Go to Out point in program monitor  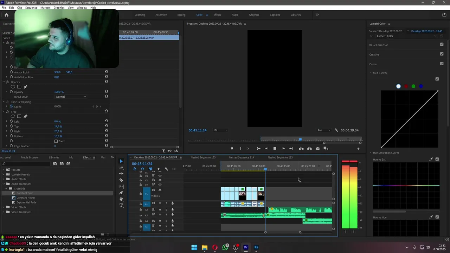291,149
